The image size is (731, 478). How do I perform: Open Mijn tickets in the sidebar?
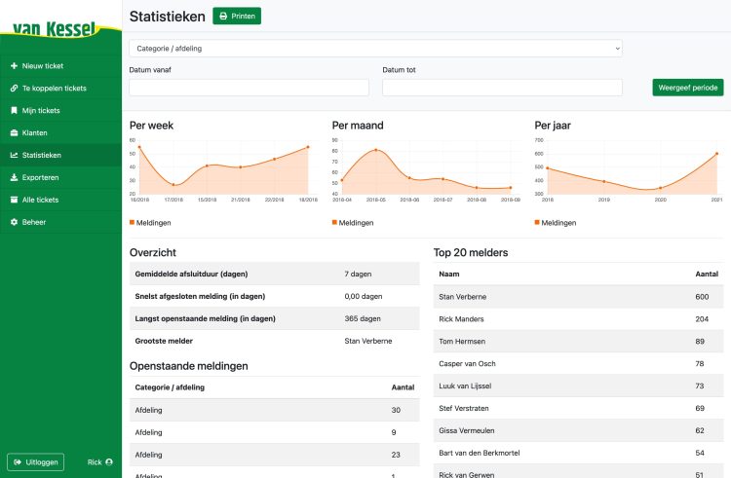pos(60,111)
